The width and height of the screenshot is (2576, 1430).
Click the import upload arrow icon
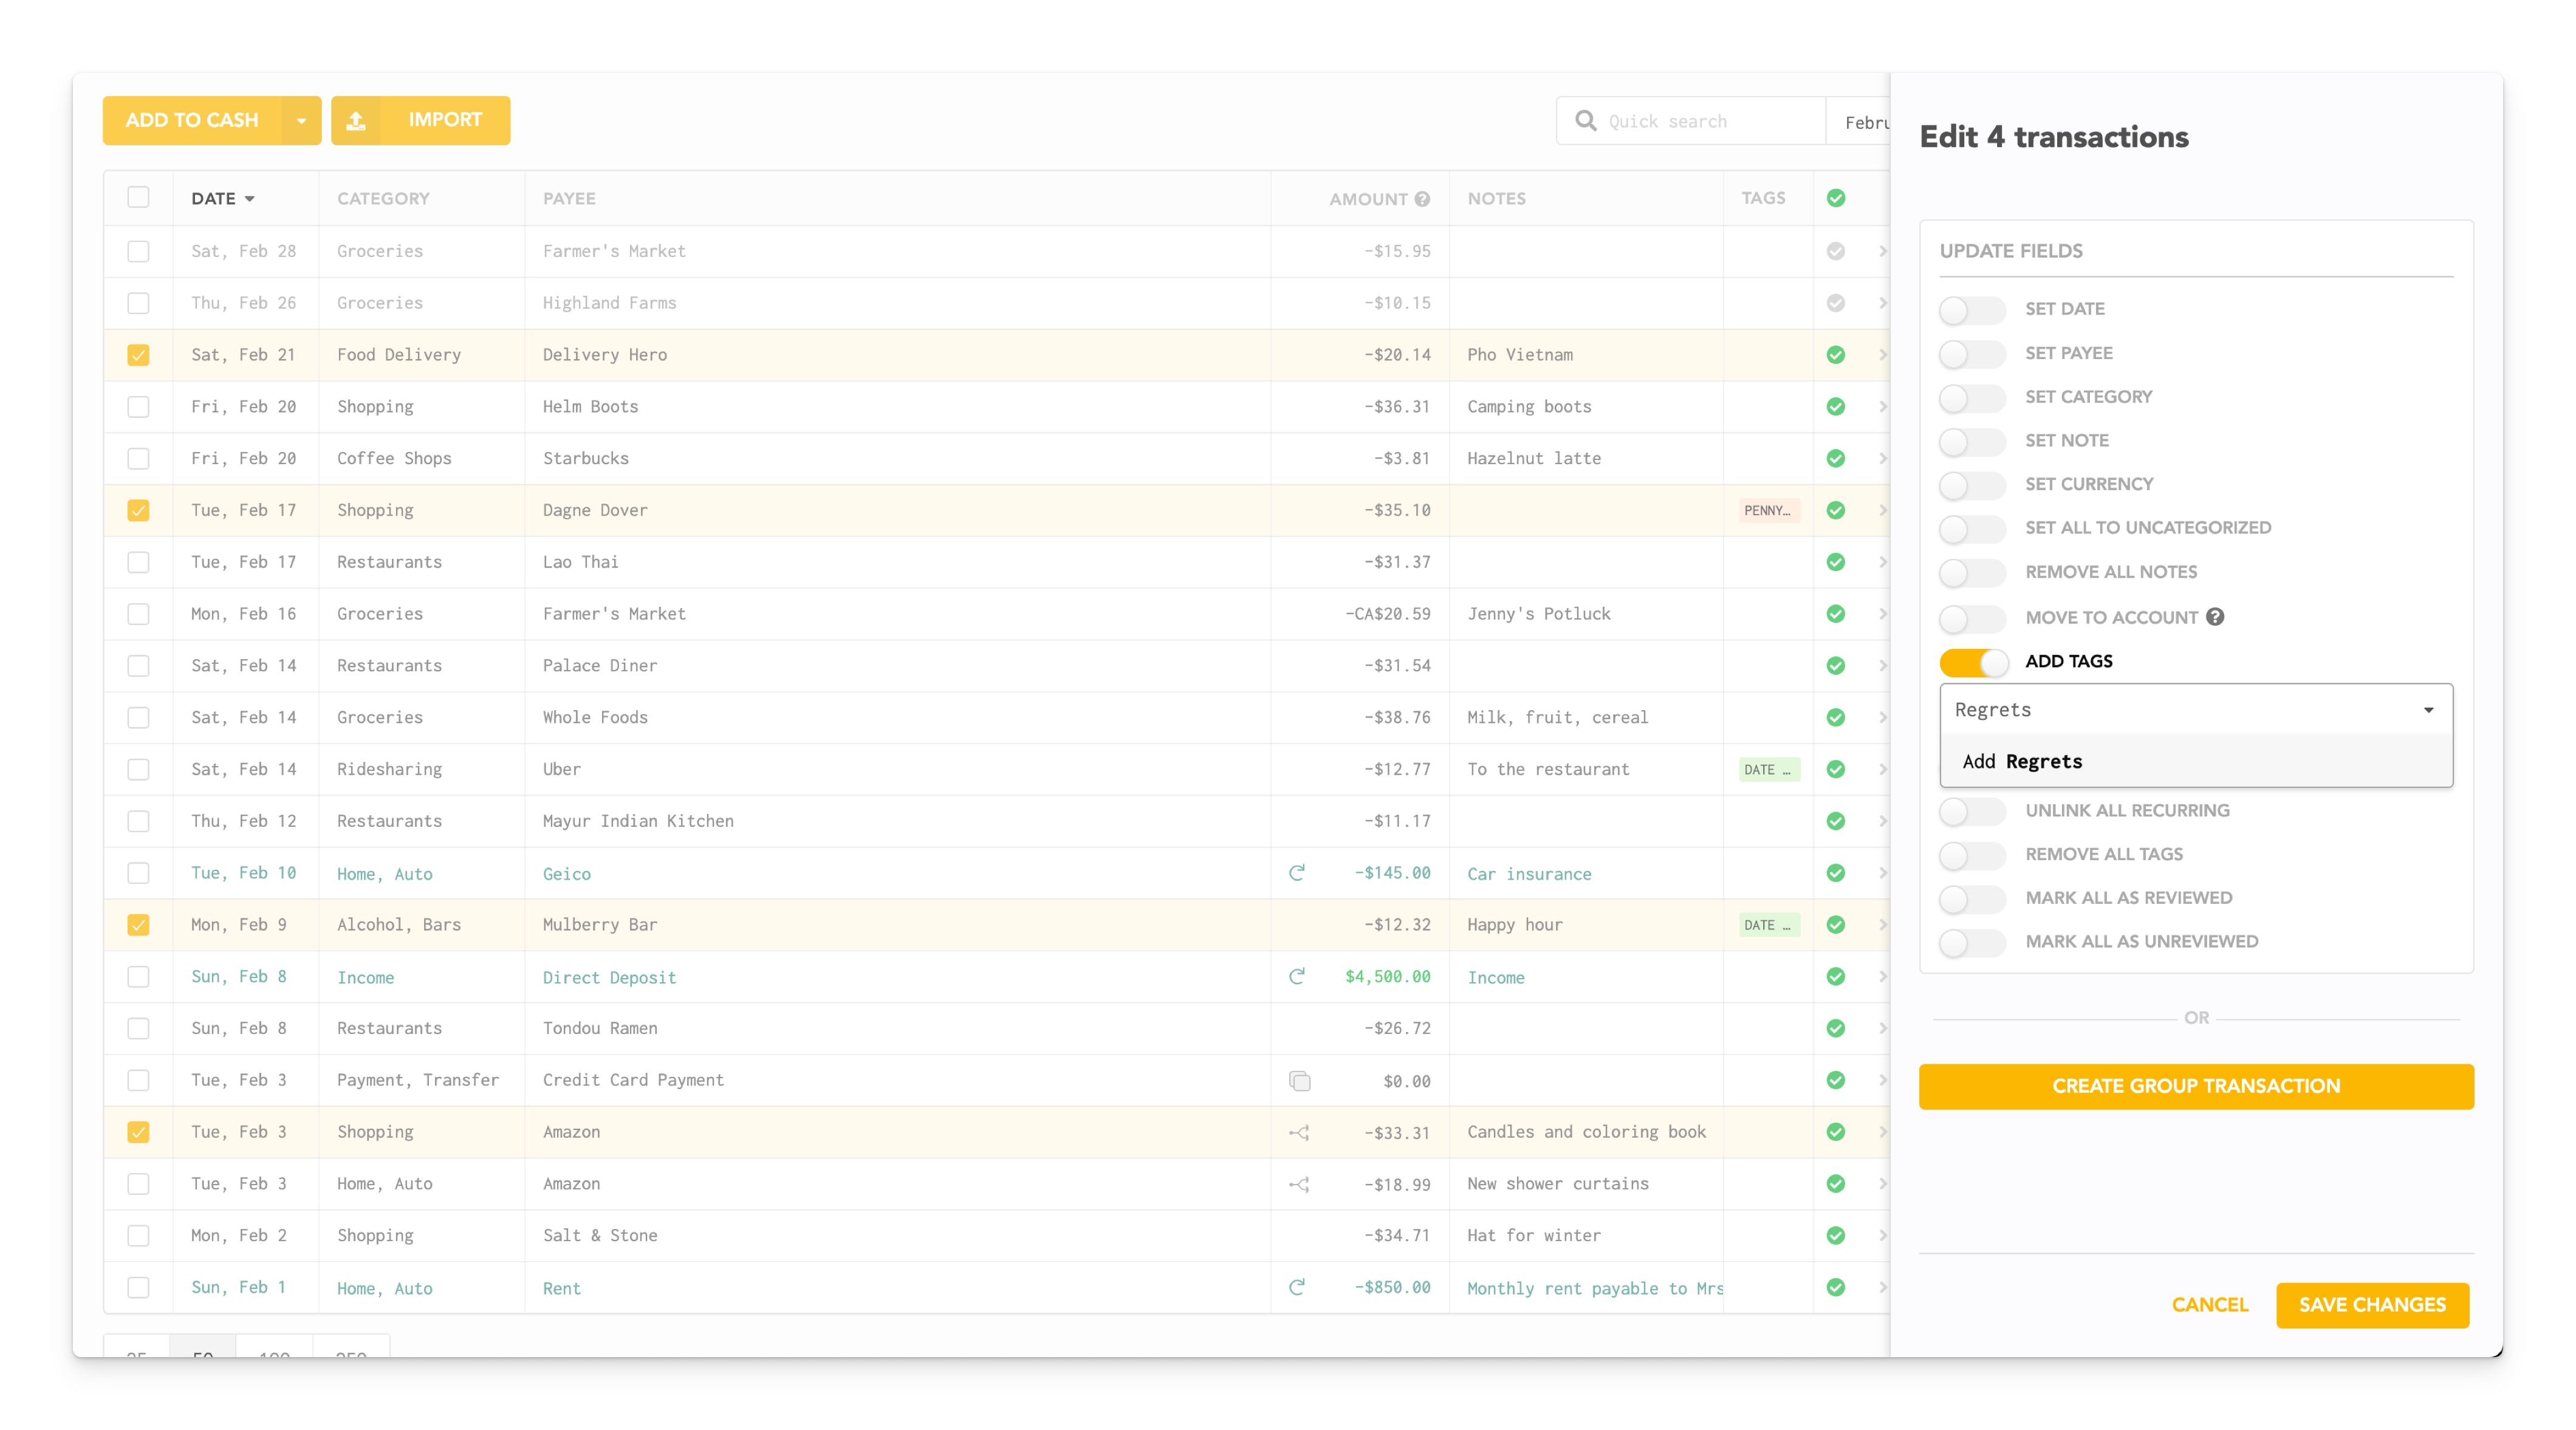[356, 121]
